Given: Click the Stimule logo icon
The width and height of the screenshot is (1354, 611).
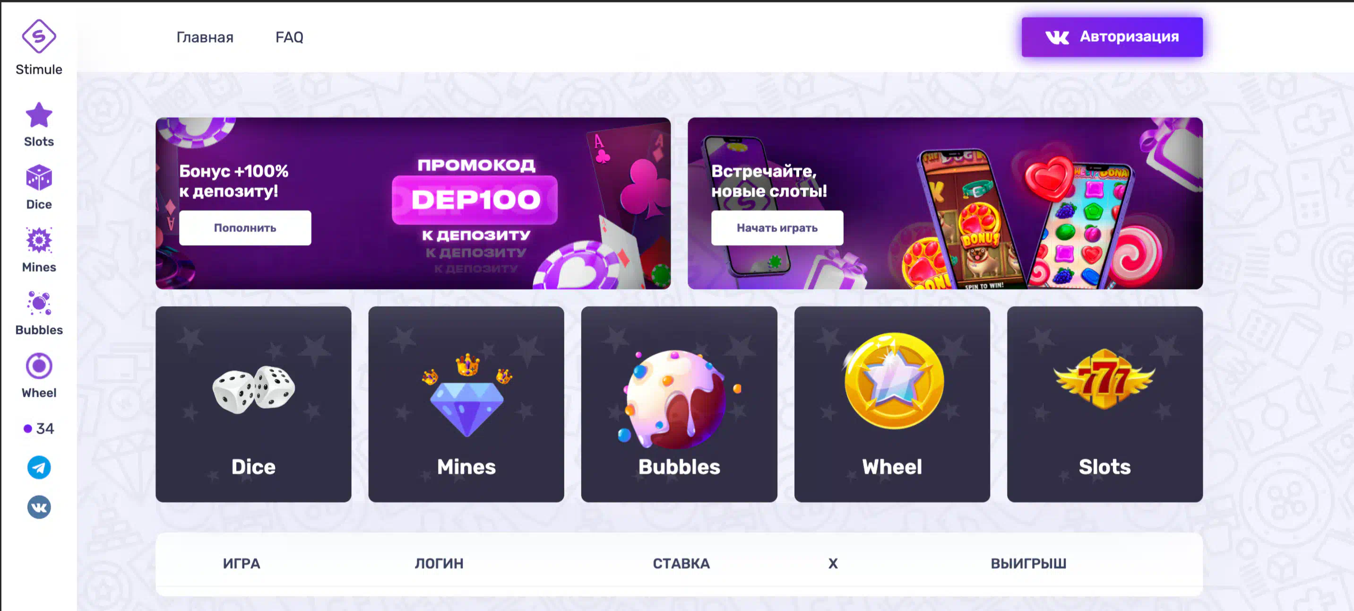Looking at the screenshot, I should click(x=39, y=36).
